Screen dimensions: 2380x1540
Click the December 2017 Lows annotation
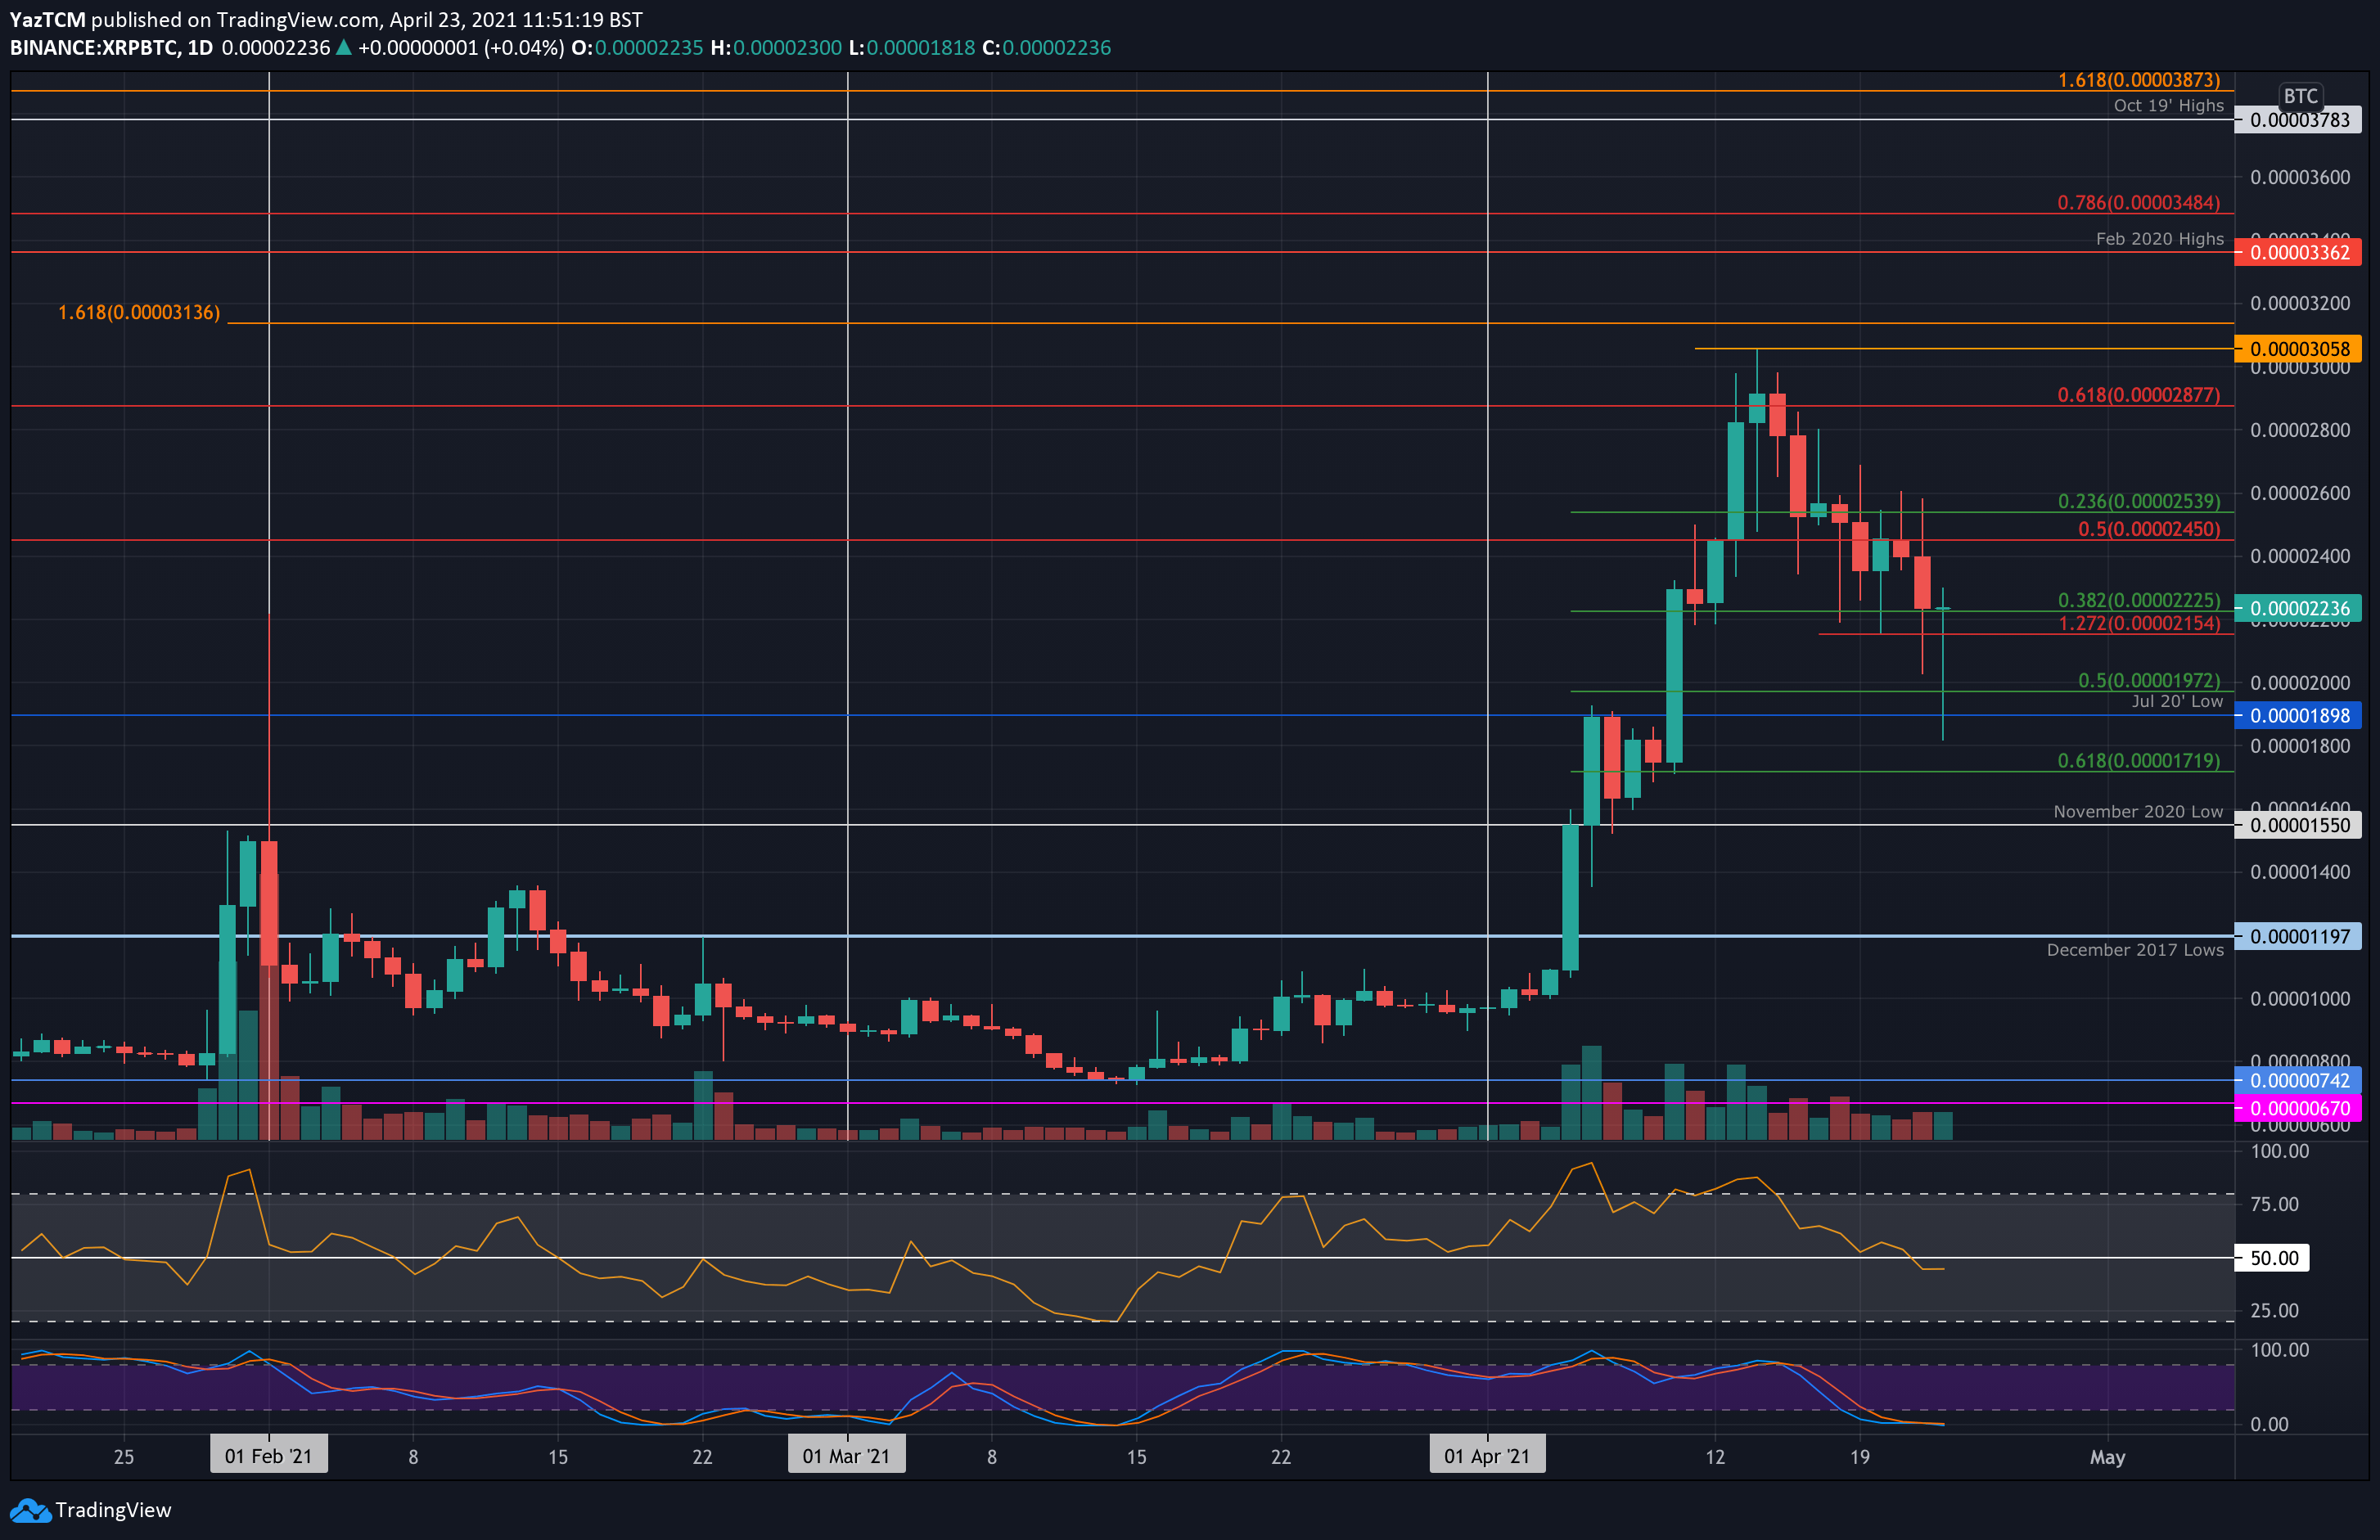[x=2135, y=949]
